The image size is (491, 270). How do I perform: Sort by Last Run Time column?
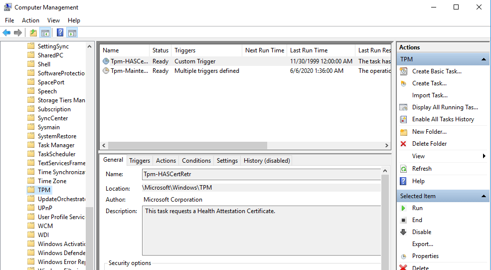pyautogui.click(x=321, y=50)
